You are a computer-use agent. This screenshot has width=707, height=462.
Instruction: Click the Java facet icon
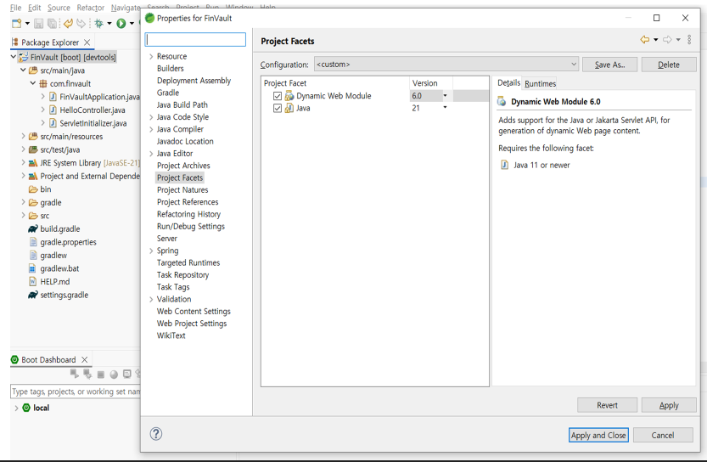(x=289, y=108)
